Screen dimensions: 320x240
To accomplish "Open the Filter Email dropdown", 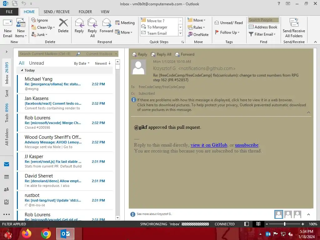I will [262, 34].
